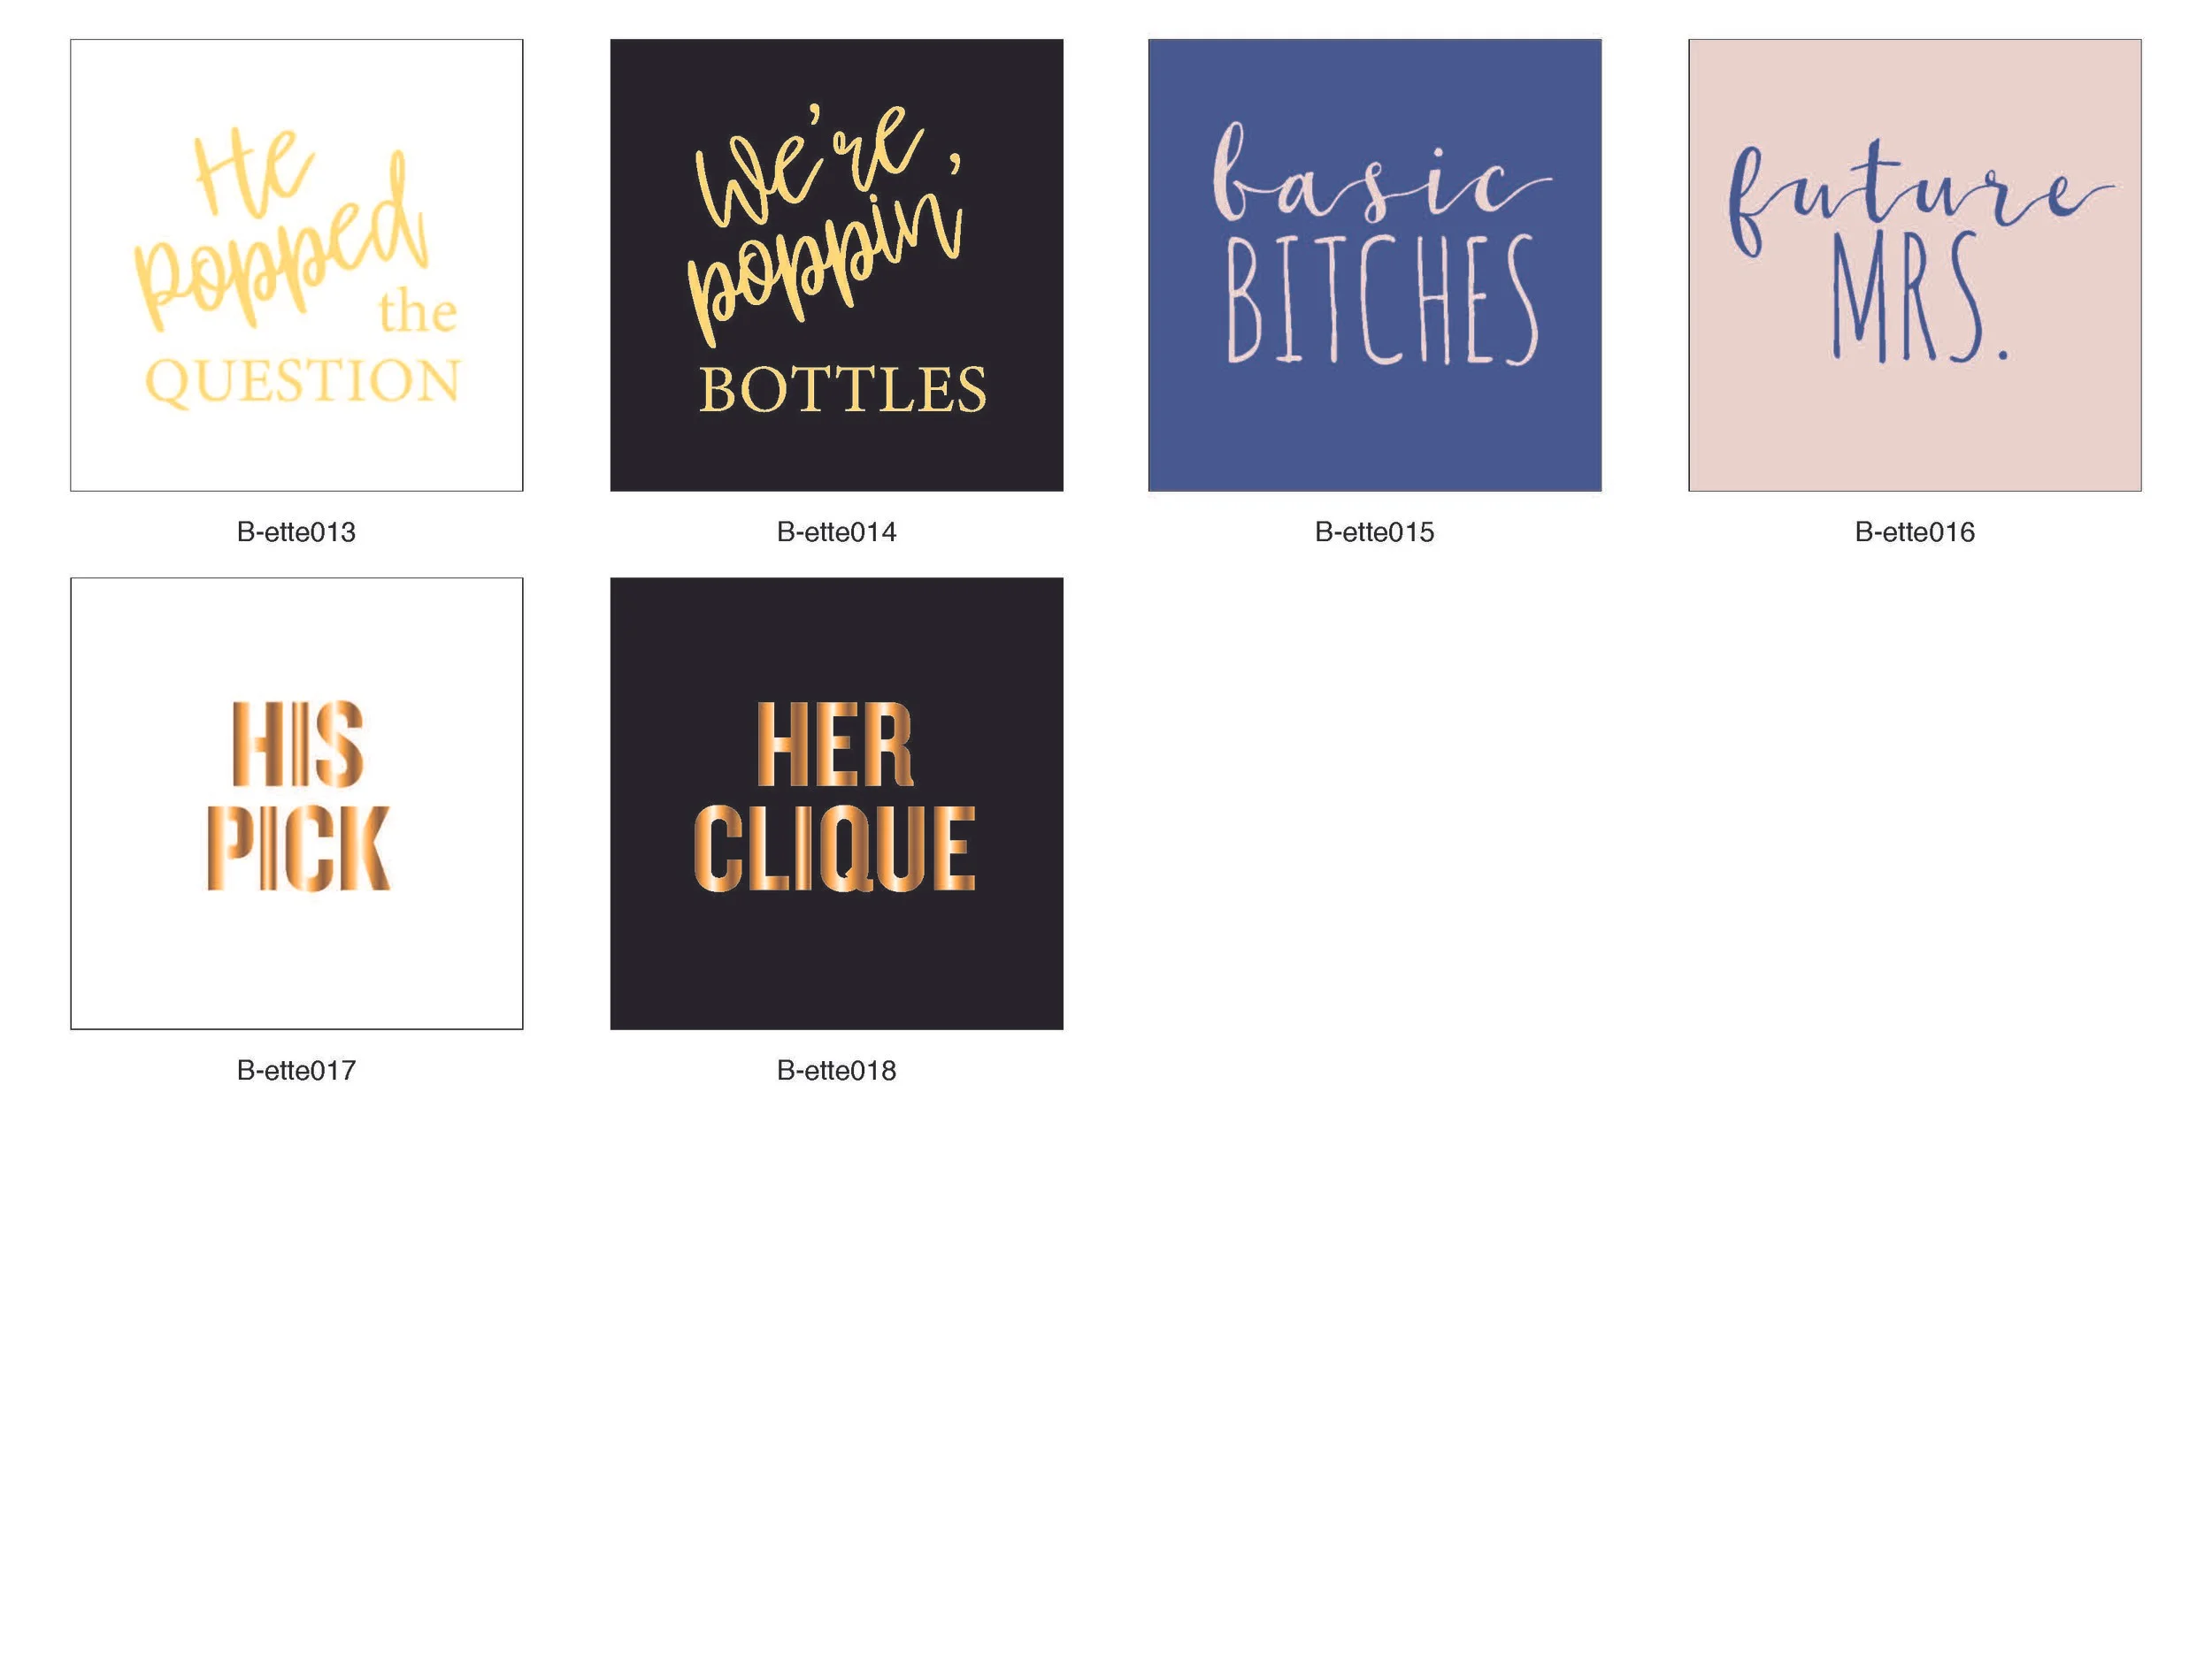Screen dimensions: 2212x1658
Task: Click the gold 'QUESTION' text
Action: click(x=302, y=382)
